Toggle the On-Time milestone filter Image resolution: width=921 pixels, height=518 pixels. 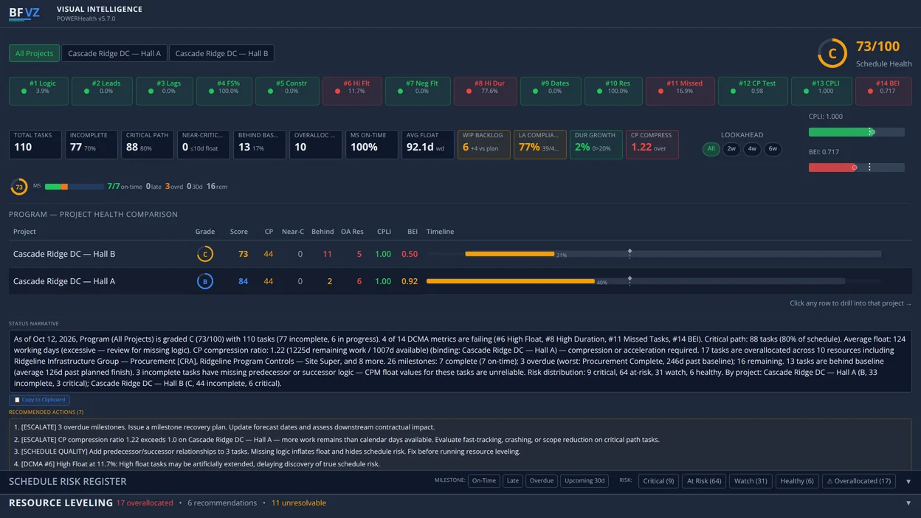point(484,481)
